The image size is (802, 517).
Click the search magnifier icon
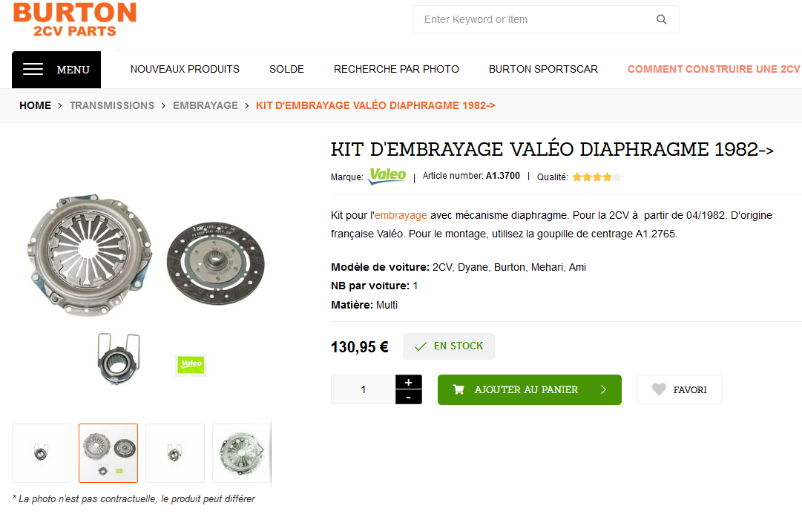click(x=661, y=19)
